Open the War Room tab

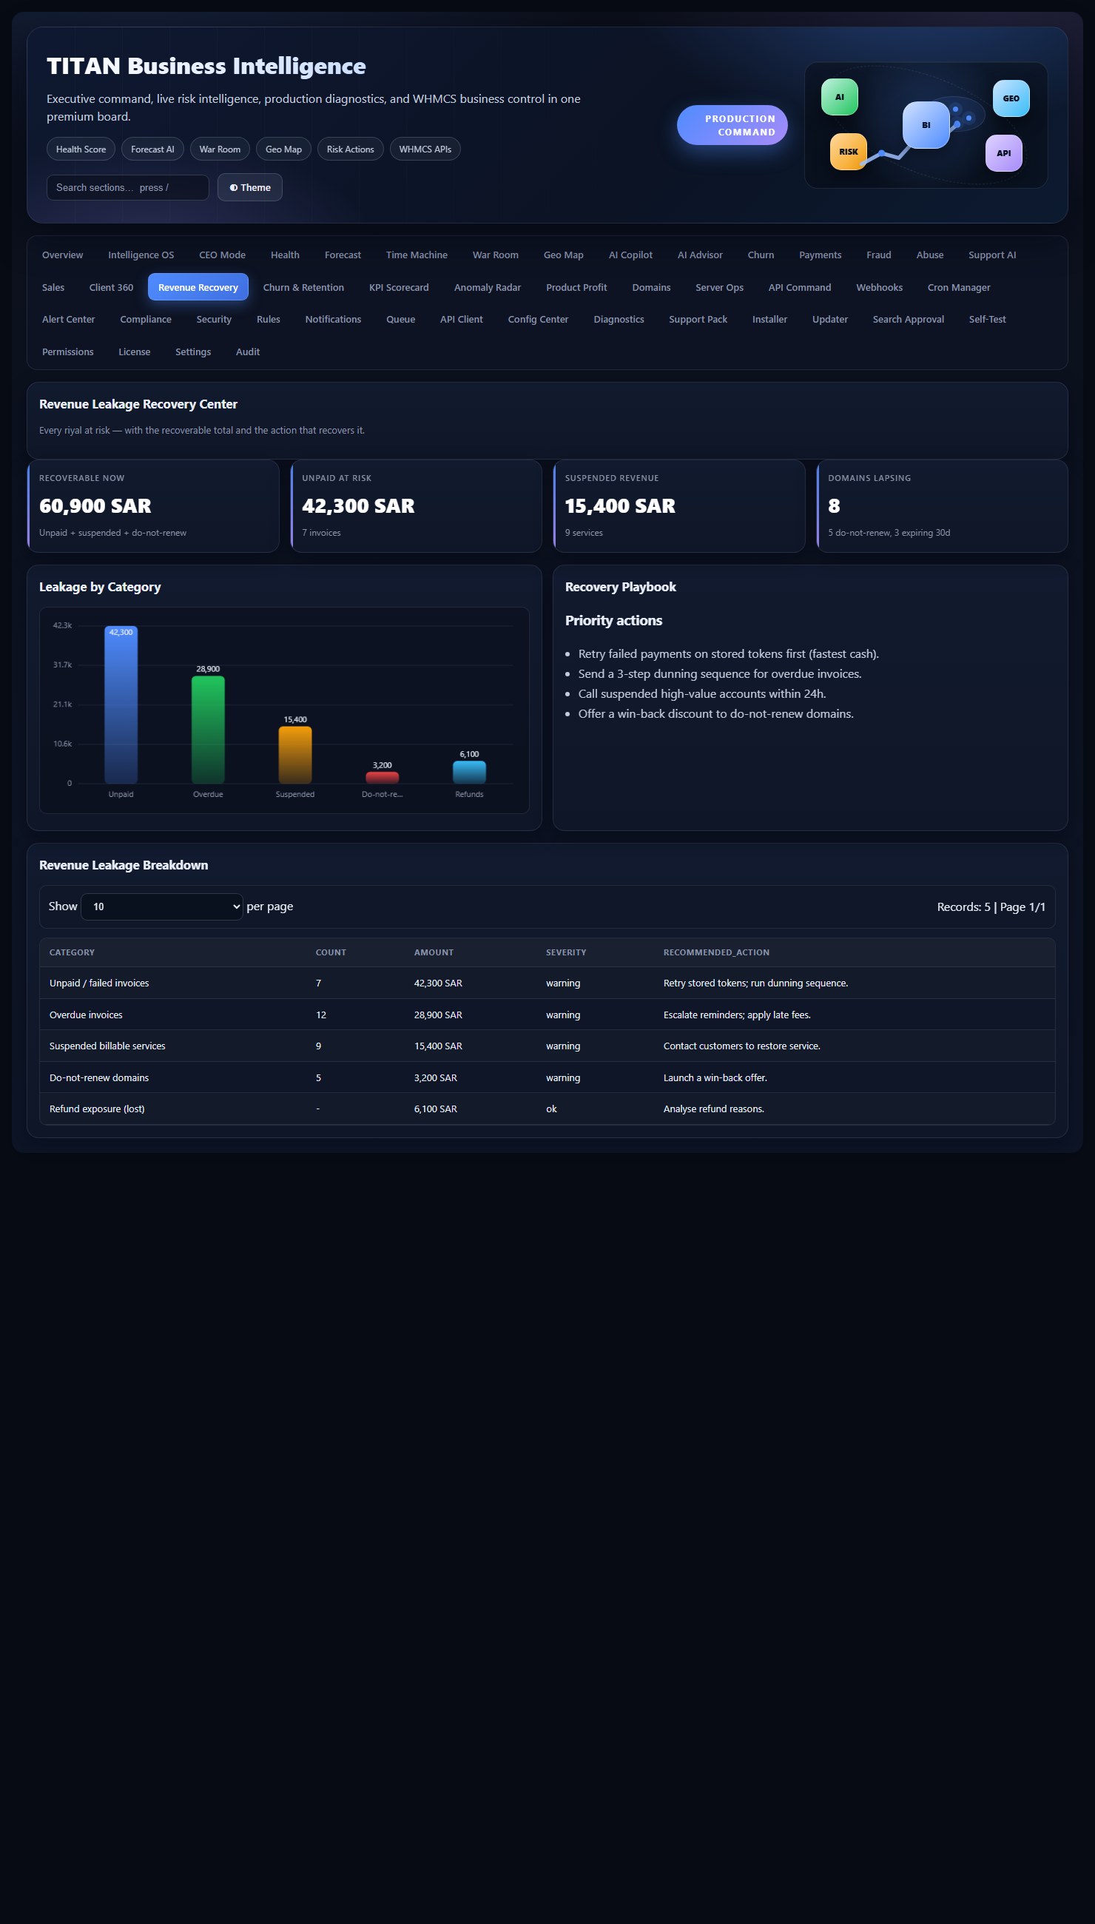coord(495,255)
